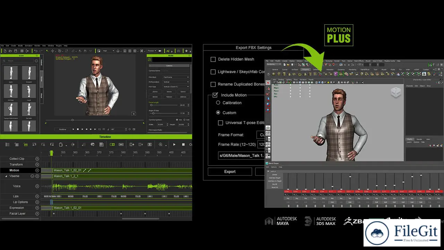Select the Move tool crosshair icon
The width and height of the screenshot is (444, 250).
pyautogui.click(x=53, y=51)
